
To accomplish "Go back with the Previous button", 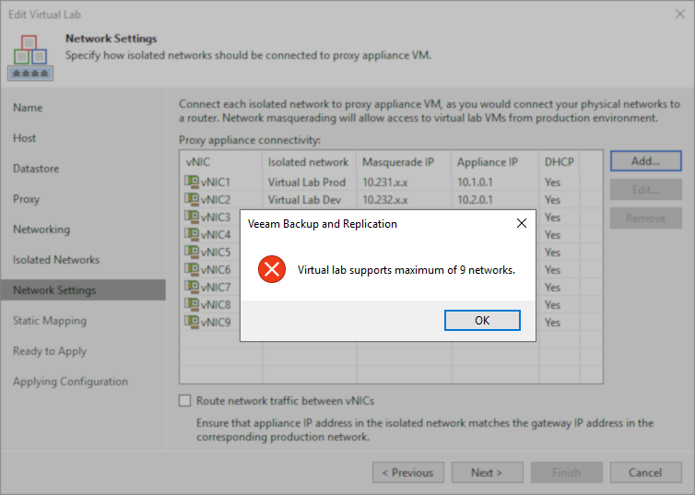I will 408,472.
